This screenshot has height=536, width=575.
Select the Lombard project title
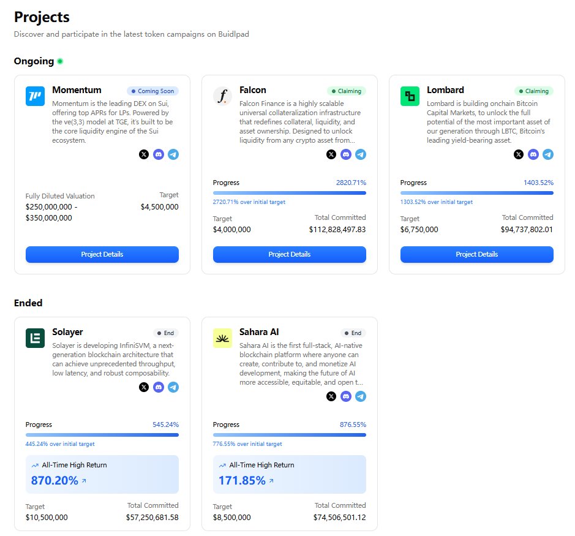(445, 90)
